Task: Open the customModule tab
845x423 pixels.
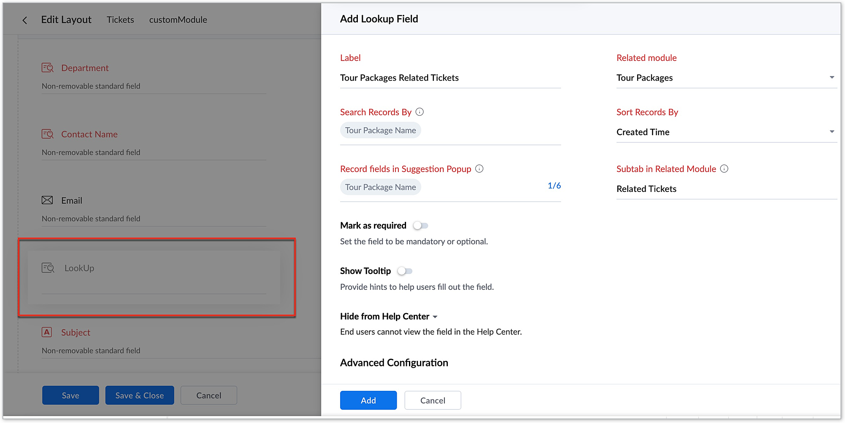Action: pos(178,20)
